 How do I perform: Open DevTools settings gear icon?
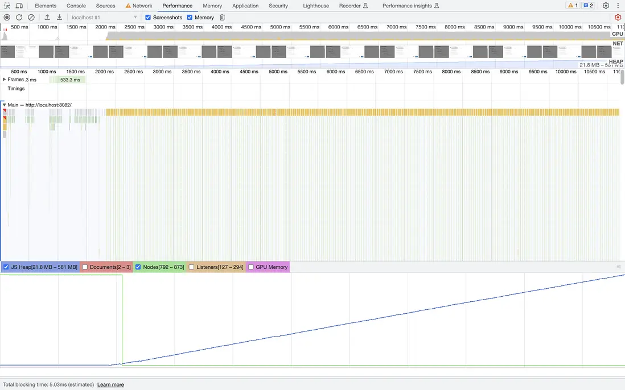pyautogui.click(x=606, y=6)
